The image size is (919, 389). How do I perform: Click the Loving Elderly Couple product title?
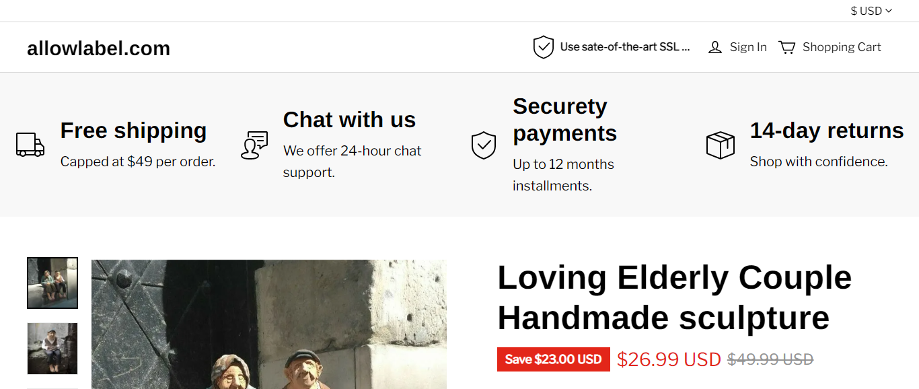click(x=674, y=297)
